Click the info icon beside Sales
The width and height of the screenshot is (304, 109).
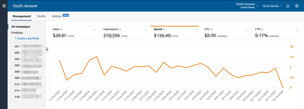click(x=61, y=30)
